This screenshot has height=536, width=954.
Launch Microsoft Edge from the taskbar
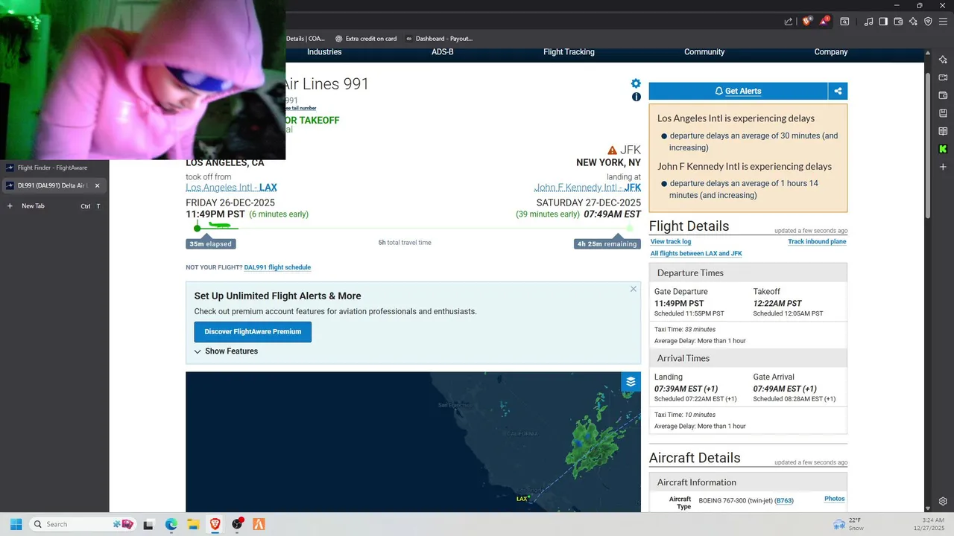click(171, 524)
